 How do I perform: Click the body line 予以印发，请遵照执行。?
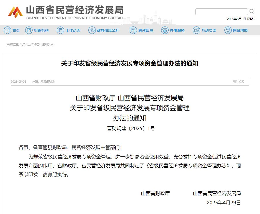pos(44,175)
